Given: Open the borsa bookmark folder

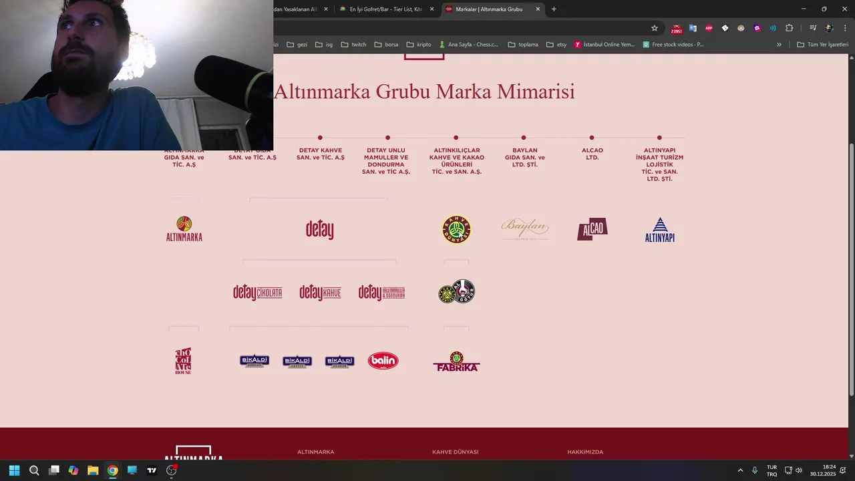Looking at the screenshot, I should [386, 45].
